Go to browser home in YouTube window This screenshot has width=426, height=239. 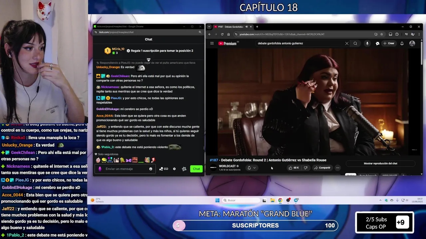[x=228, y=34]
